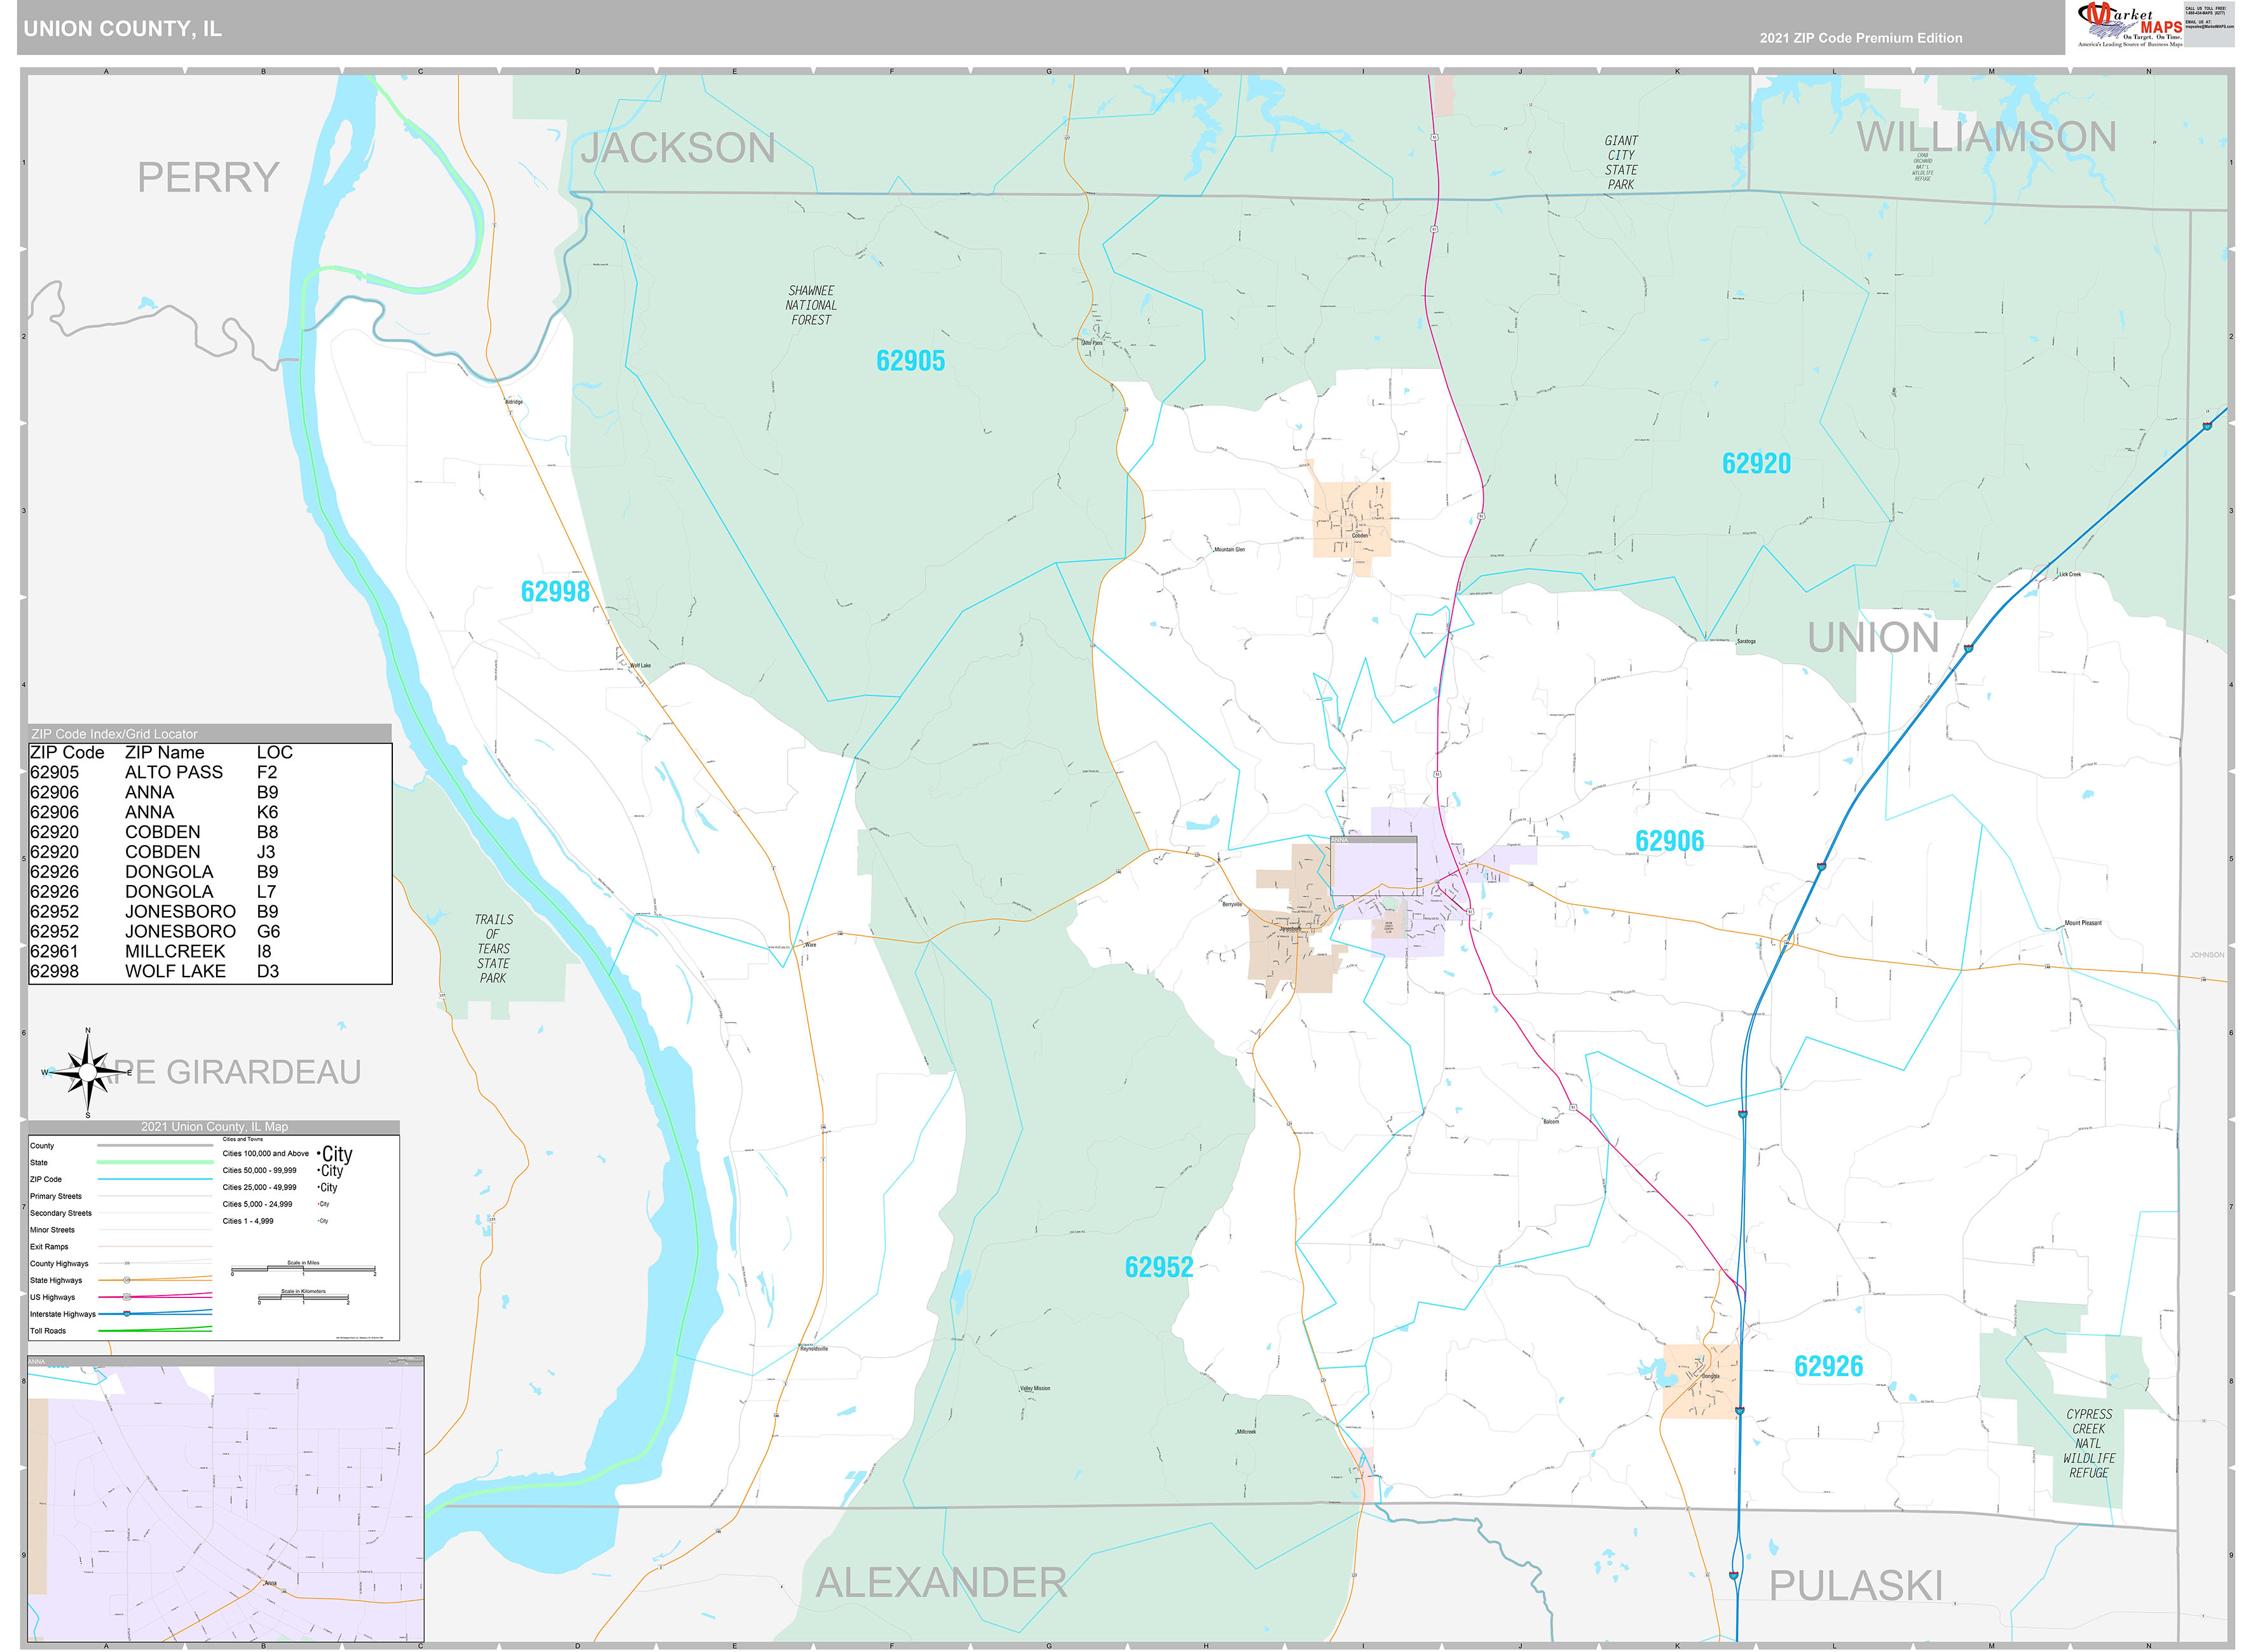Click the "Scale in Miles" bar
This screenshot has height=1652, width=2246.
[x=303, y=1270]
